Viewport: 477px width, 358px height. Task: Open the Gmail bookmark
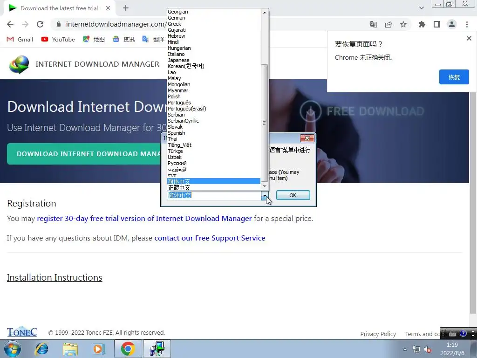[20, 39]
